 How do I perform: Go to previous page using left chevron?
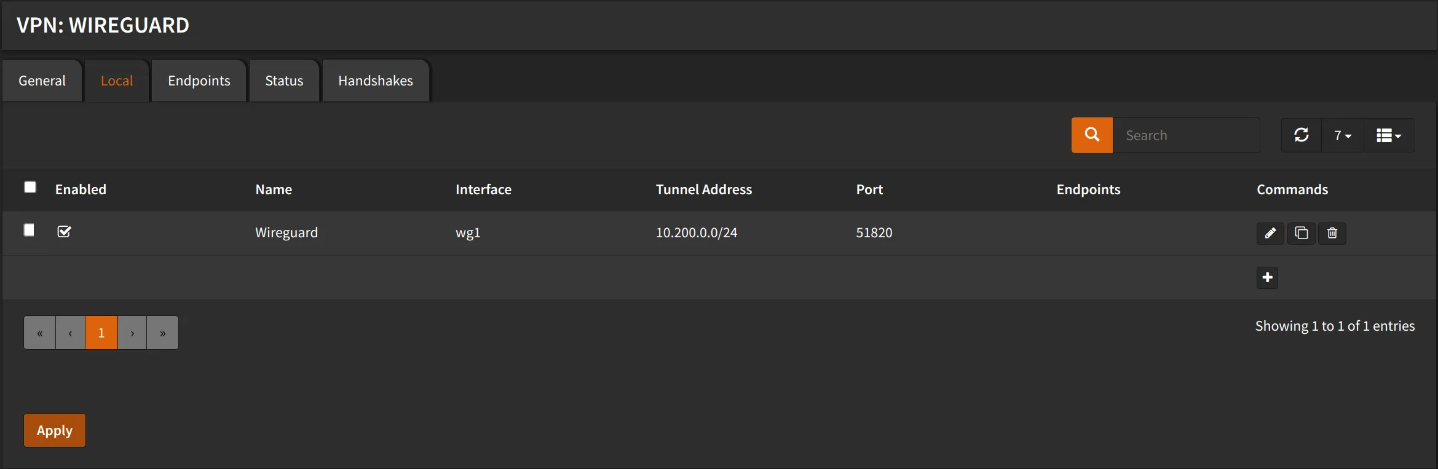(x=70, y=333)
